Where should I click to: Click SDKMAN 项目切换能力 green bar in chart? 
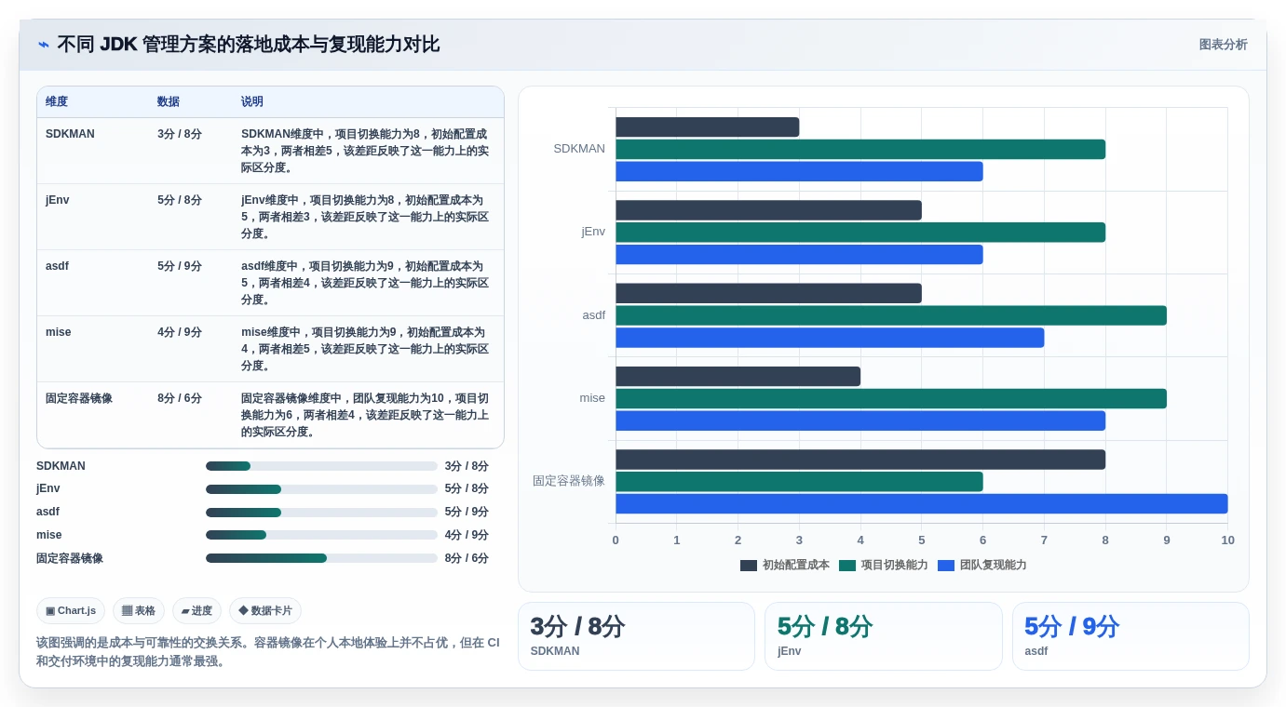click(860, 149)
